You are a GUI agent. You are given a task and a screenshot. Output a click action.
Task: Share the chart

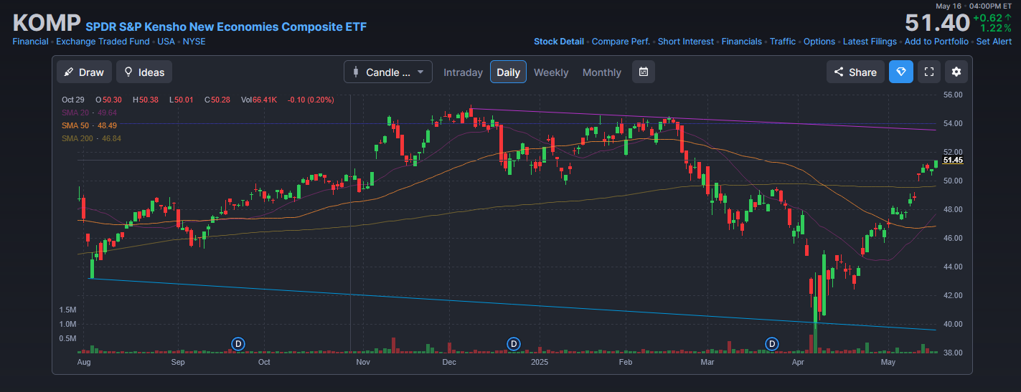(x=855, y=72)
